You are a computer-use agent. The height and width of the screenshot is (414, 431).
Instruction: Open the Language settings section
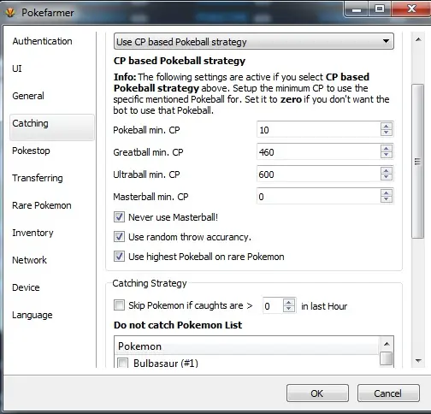coord(32,315)
